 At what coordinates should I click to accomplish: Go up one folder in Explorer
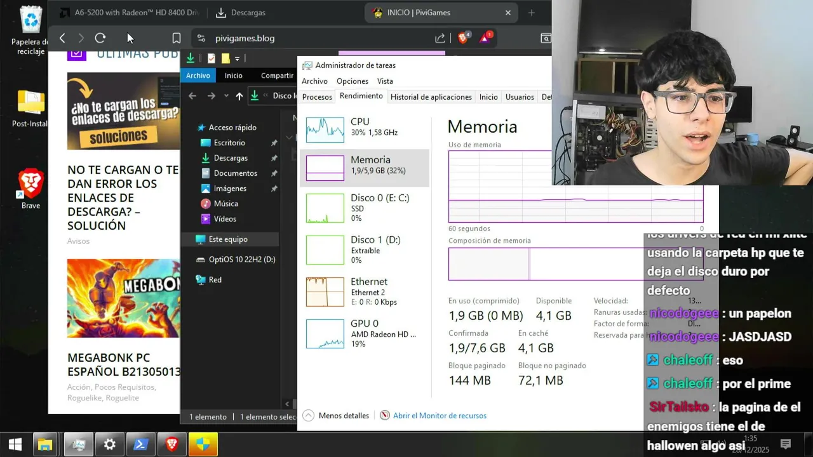tap(239, 96)
